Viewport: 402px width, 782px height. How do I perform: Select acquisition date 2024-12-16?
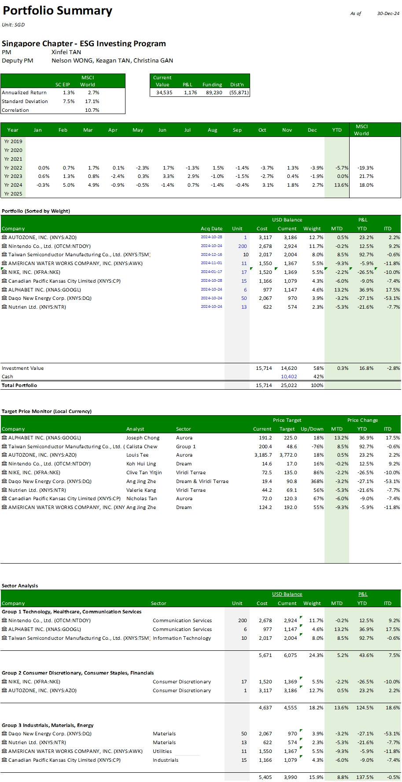211,255
